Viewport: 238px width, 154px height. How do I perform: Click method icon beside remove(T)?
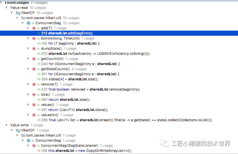[34, 84]
